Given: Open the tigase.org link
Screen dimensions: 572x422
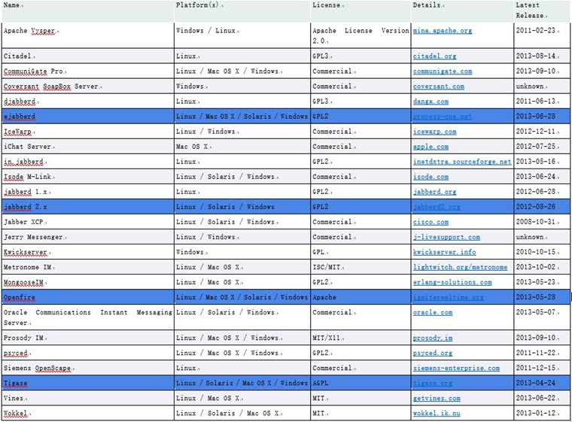Looking at the screenshot, I should [433, 384].
